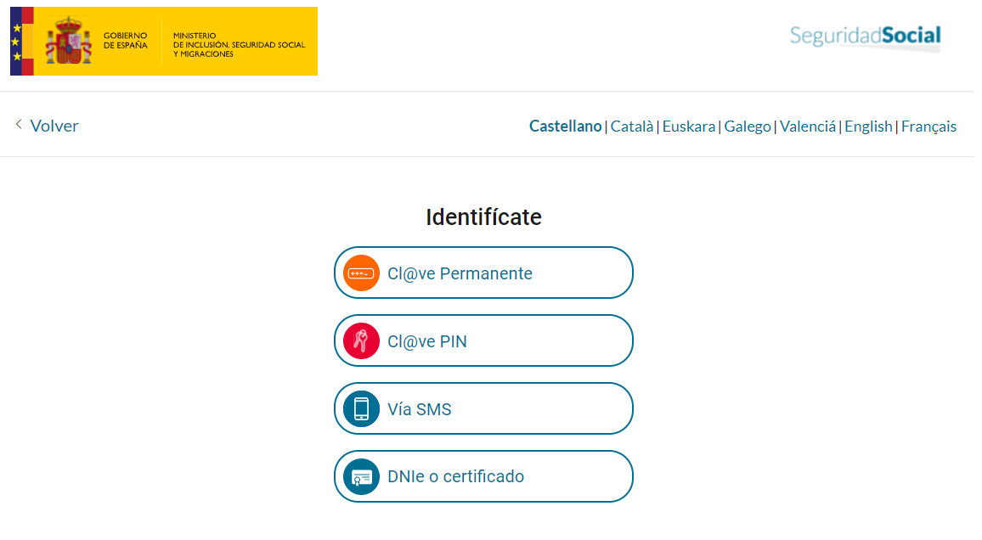Click the Ministerio de Inclusión banner text
982x540 pixels.
(240, 45)
